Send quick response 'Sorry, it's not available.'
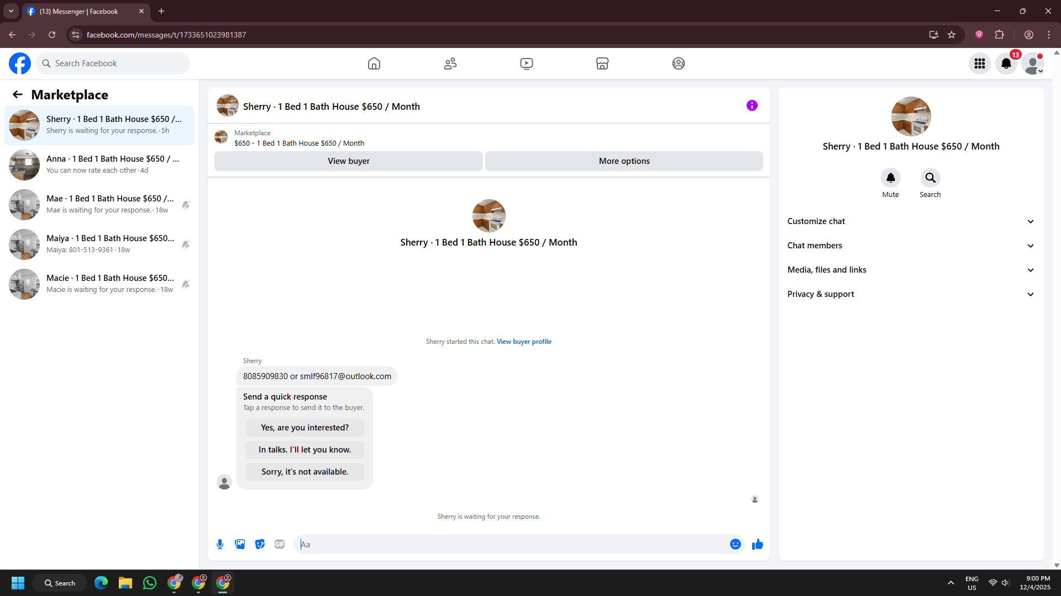 [x=304, y=472]
